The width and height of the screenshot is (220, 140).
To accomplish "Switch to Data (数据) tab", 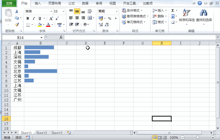I will pos(85,3).
